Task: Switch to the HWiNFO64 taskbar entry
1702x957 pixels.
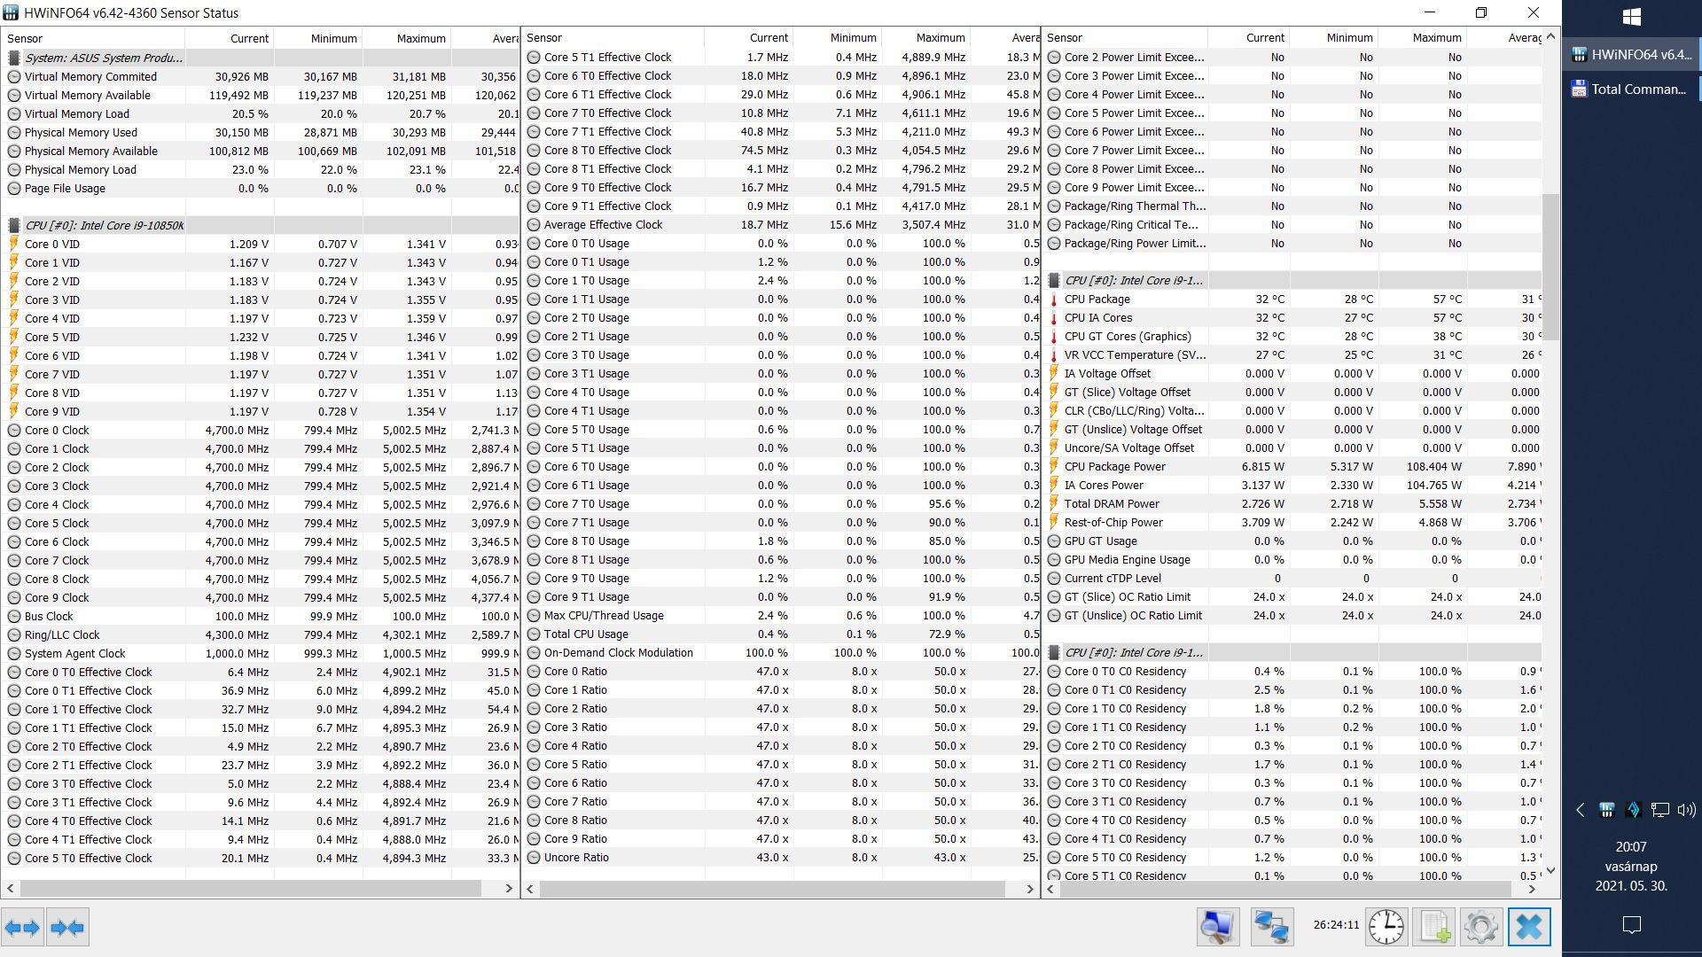Action: coord(1632,54)
